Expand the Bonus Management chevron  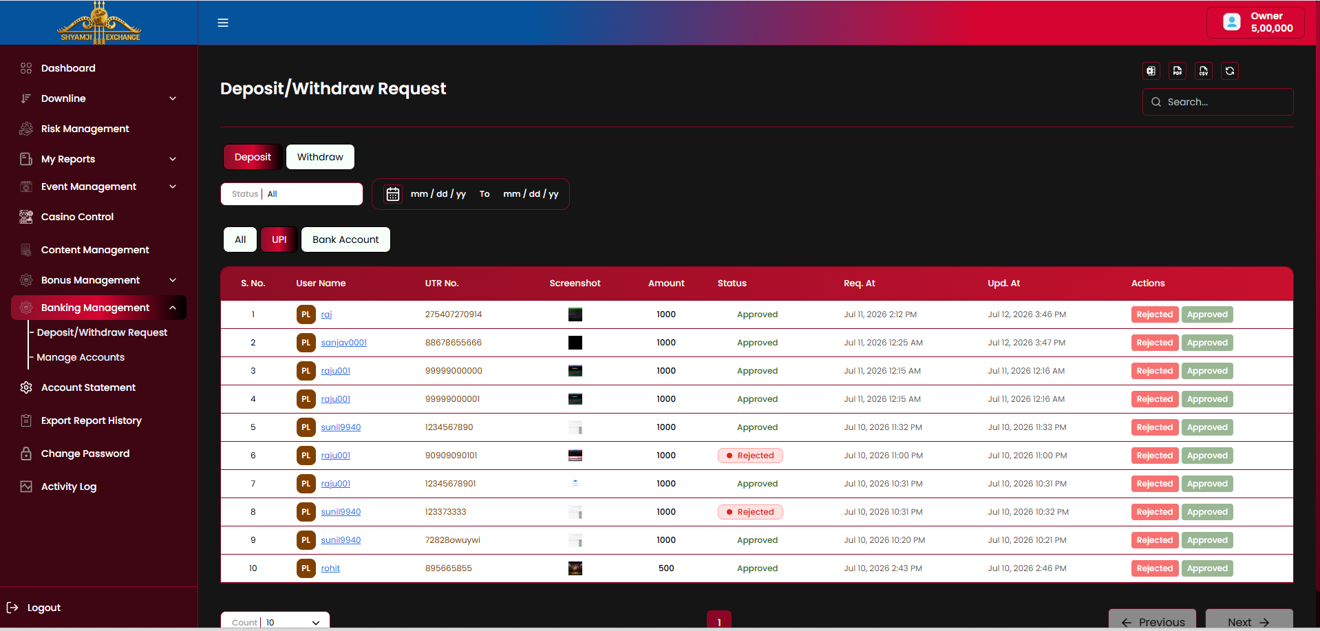(173, 280)
